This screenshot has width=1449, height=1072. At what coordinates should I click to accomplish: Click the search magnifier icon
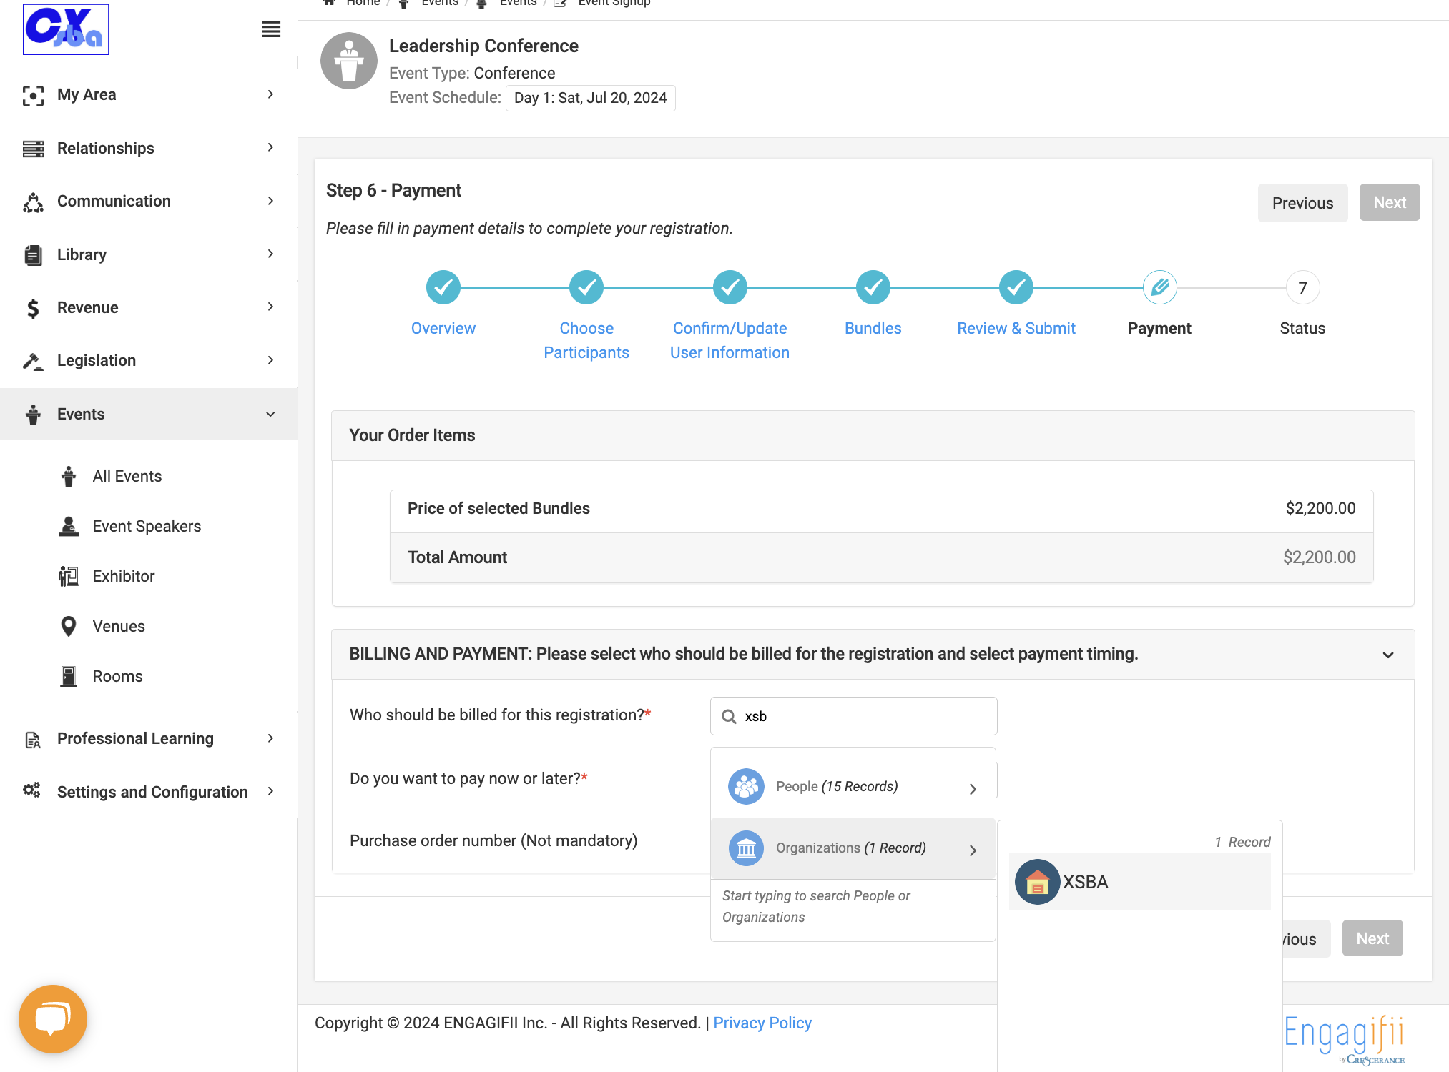(729, 716)
